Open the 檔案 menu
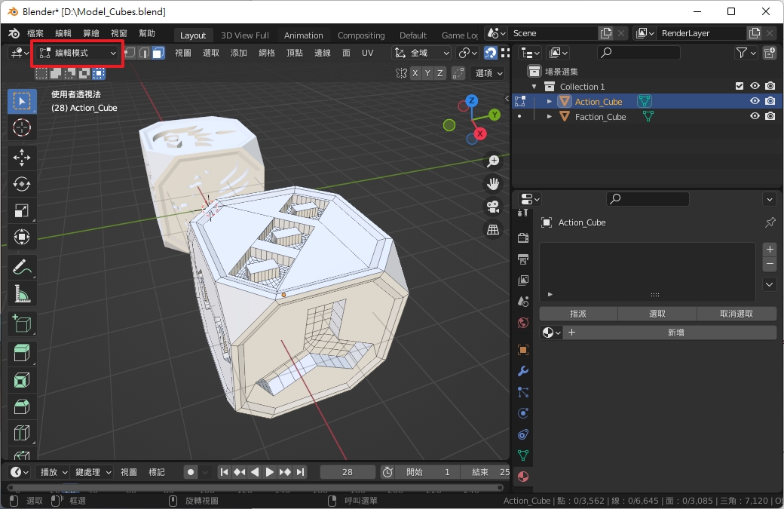784x509 pixels. click(35, 33)
